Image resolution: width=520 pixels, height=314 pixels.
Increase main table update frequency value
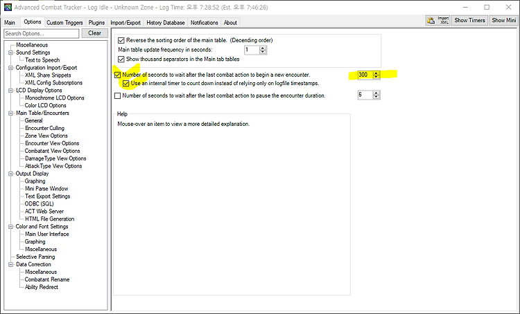coord(263,48)
